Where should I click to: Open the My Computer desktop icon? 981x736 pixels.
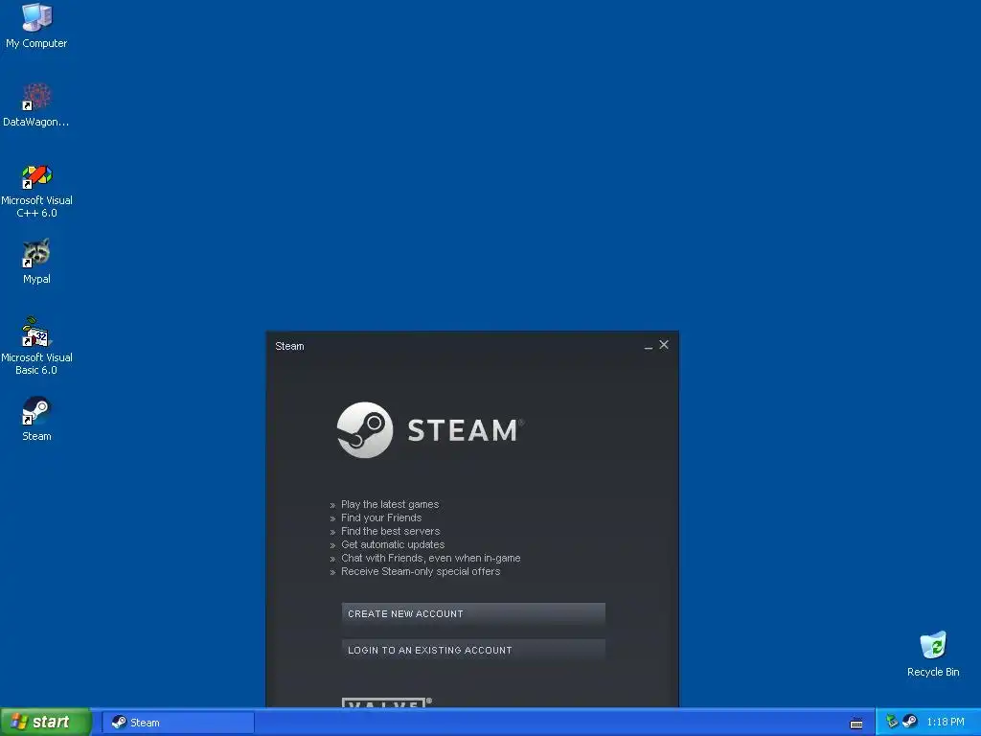36,25
